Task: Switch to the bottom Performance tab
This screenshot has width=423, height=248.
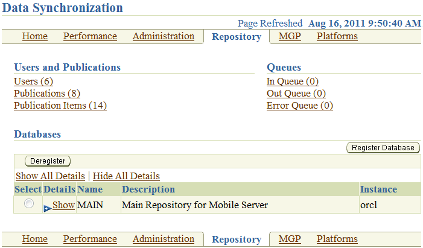Action: pyautogui.click(x=90, y=239)
